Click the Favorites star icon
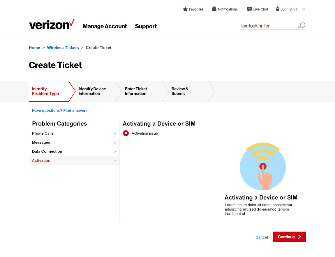This screenshot has height=257, width=335. coord(185,9)
